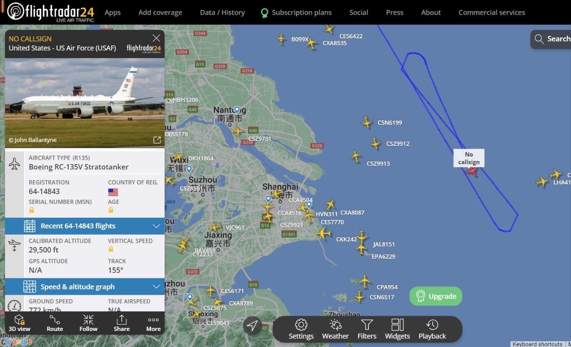
Task: Click the Search box
Action: (x=551, y=39)
